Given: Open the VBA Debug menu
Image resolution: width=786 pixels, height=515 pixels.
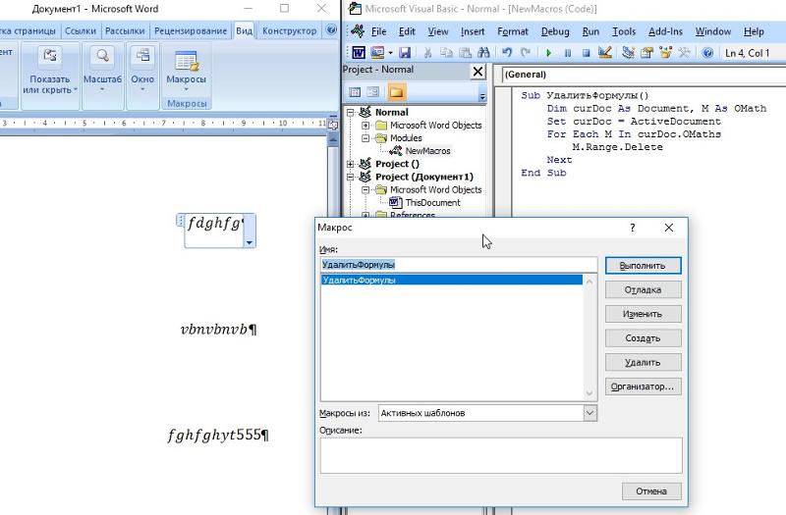Looking at the screenshot, I should pos(555,31).
